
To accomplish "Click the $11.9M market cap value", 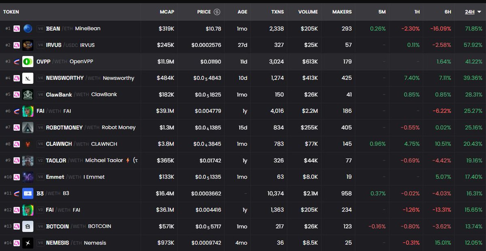I will pos(165,62).
